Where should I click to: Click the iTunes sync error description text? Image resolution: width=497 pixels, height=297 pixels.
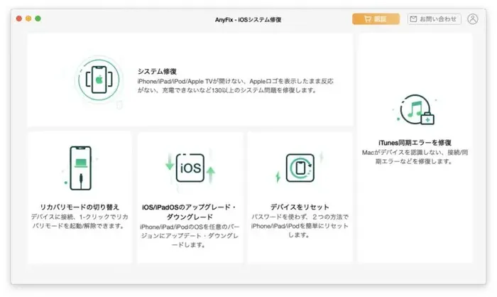413,156
